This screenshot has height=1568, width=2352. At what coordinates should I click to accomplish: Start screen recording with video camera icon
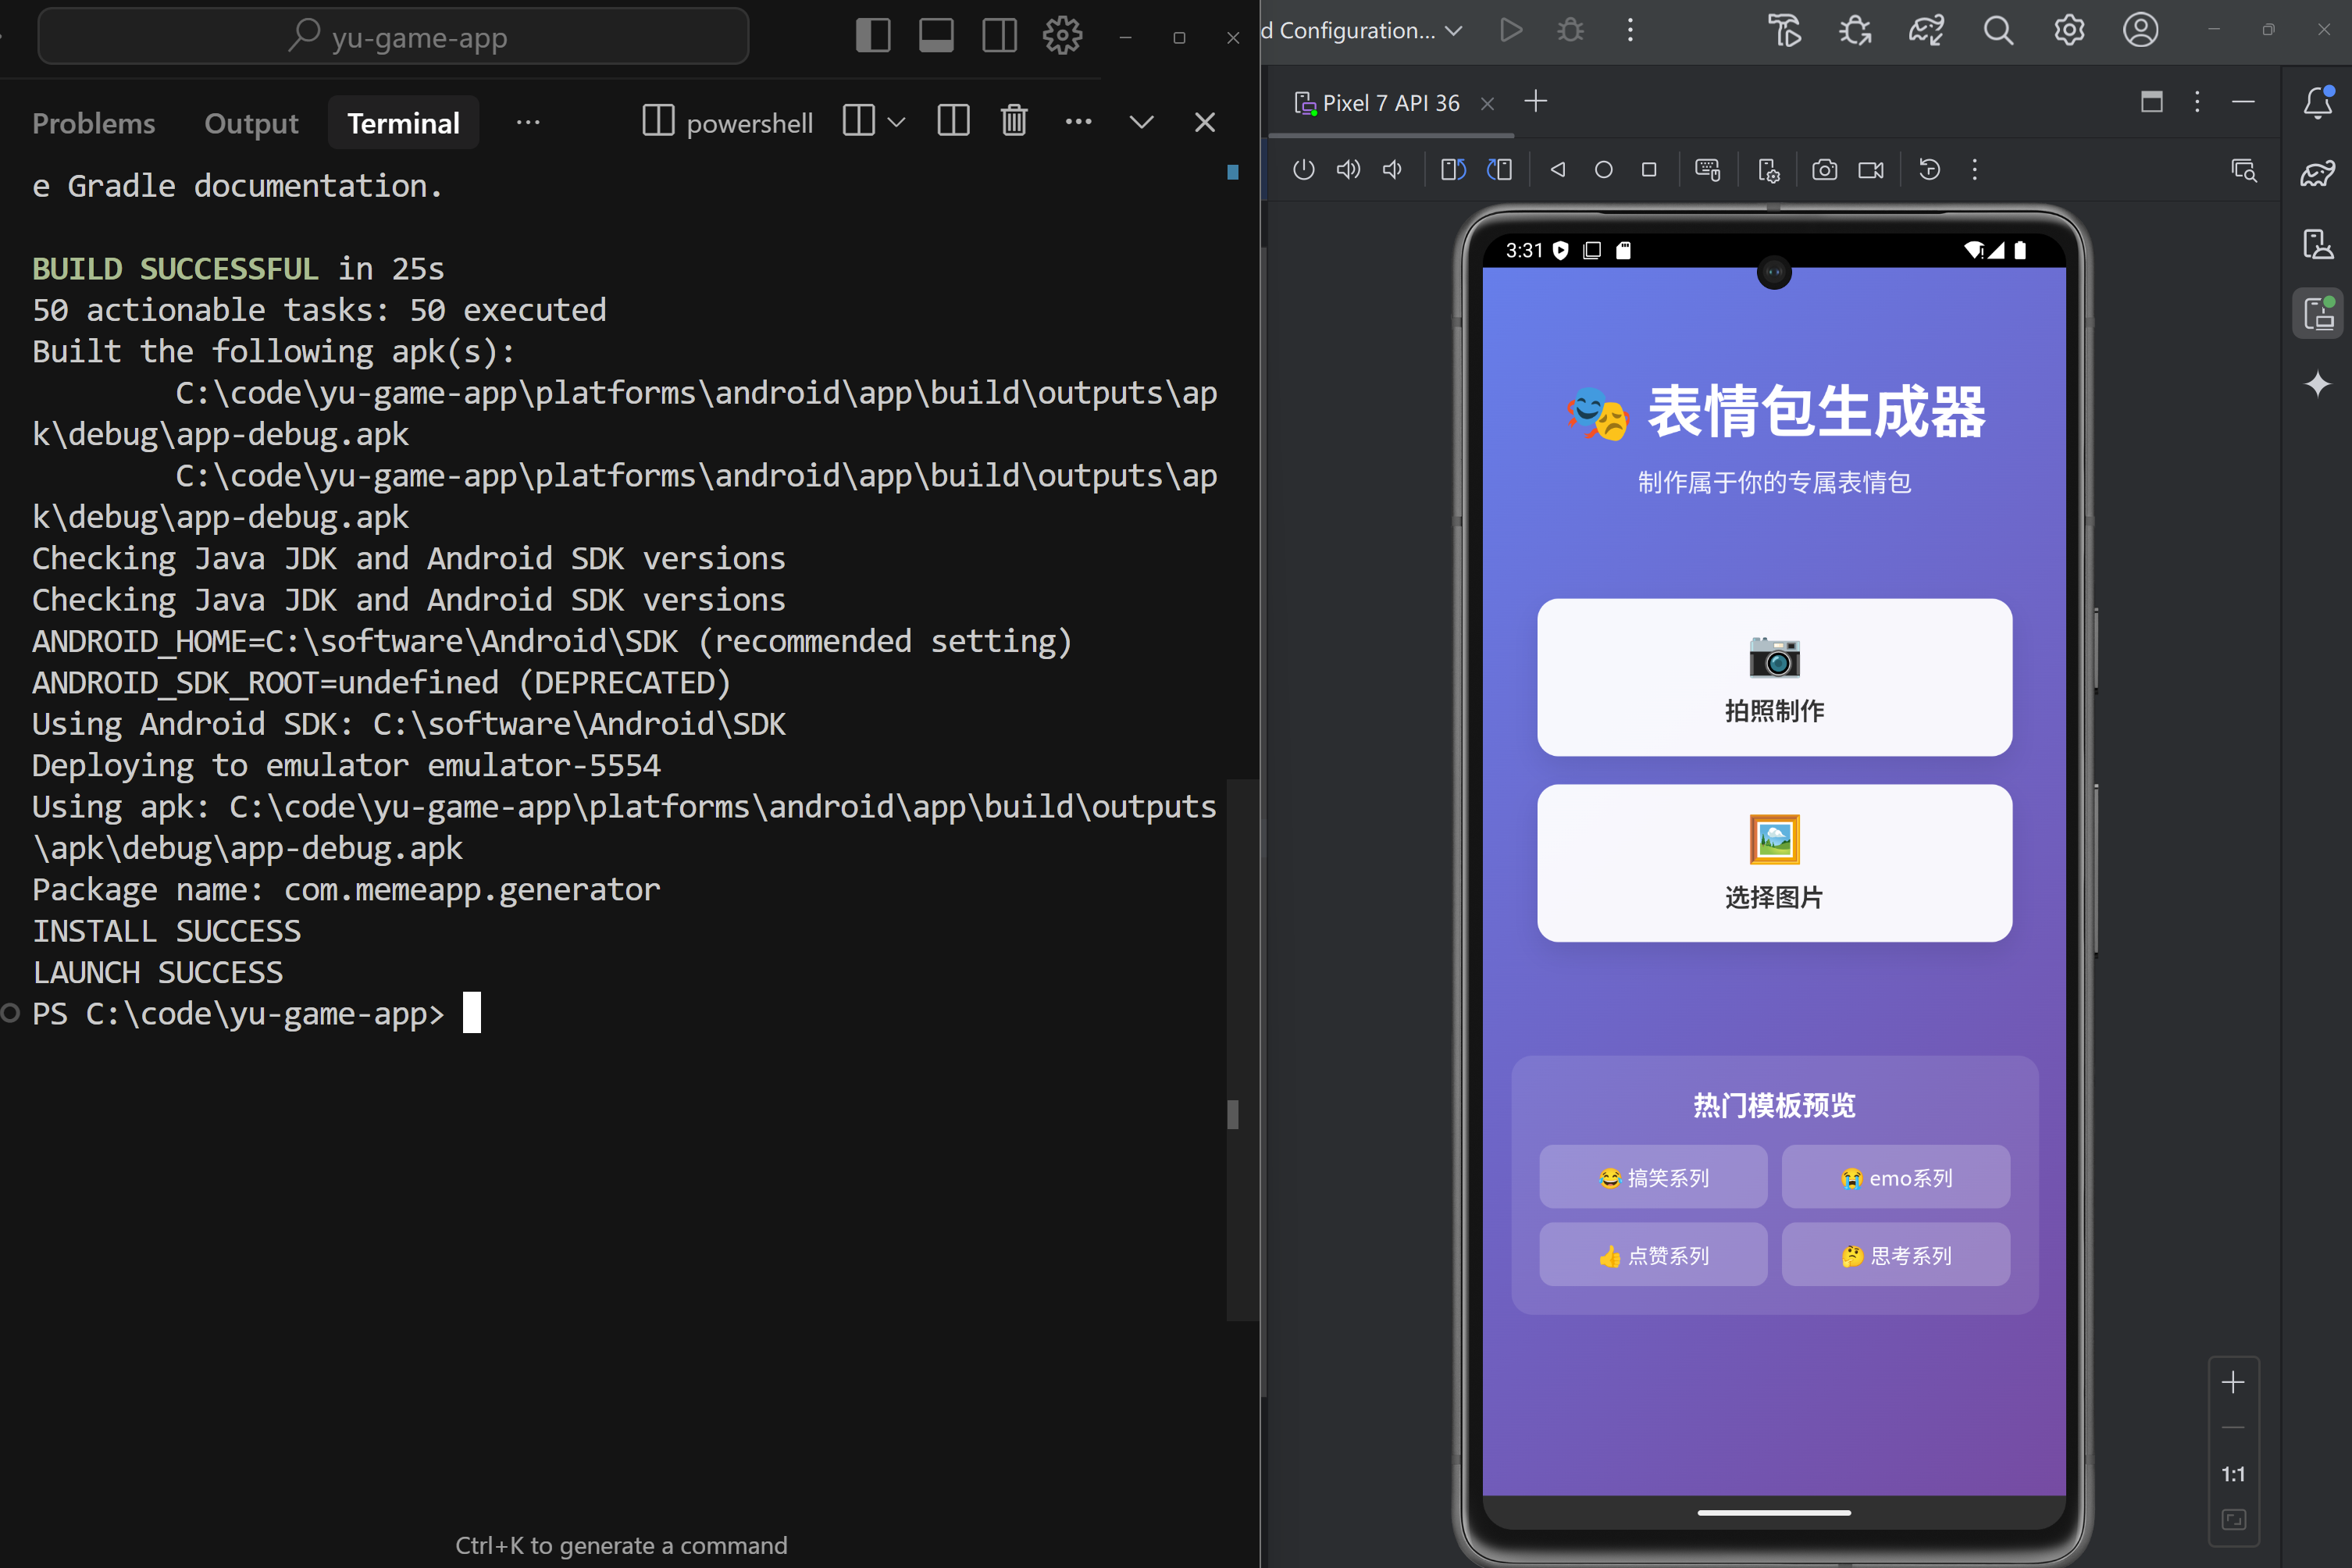(1870, 170)
